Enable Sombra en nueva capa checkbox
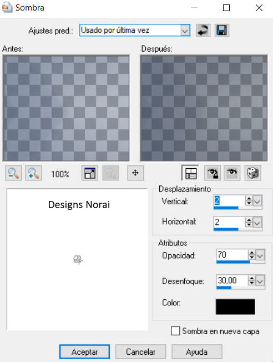 pos(175,331)
